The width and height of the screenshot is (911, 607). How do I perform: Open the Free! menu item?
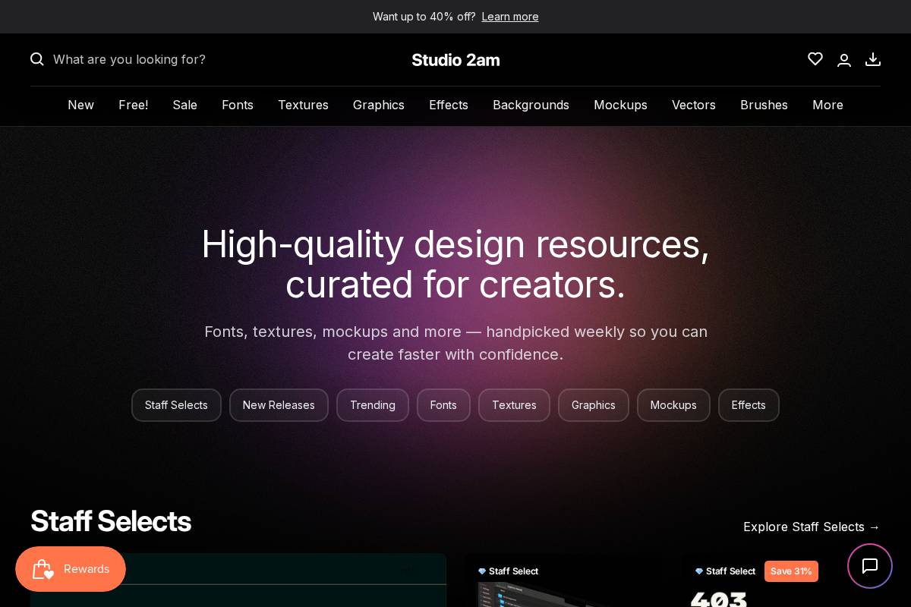coord(133,105)
